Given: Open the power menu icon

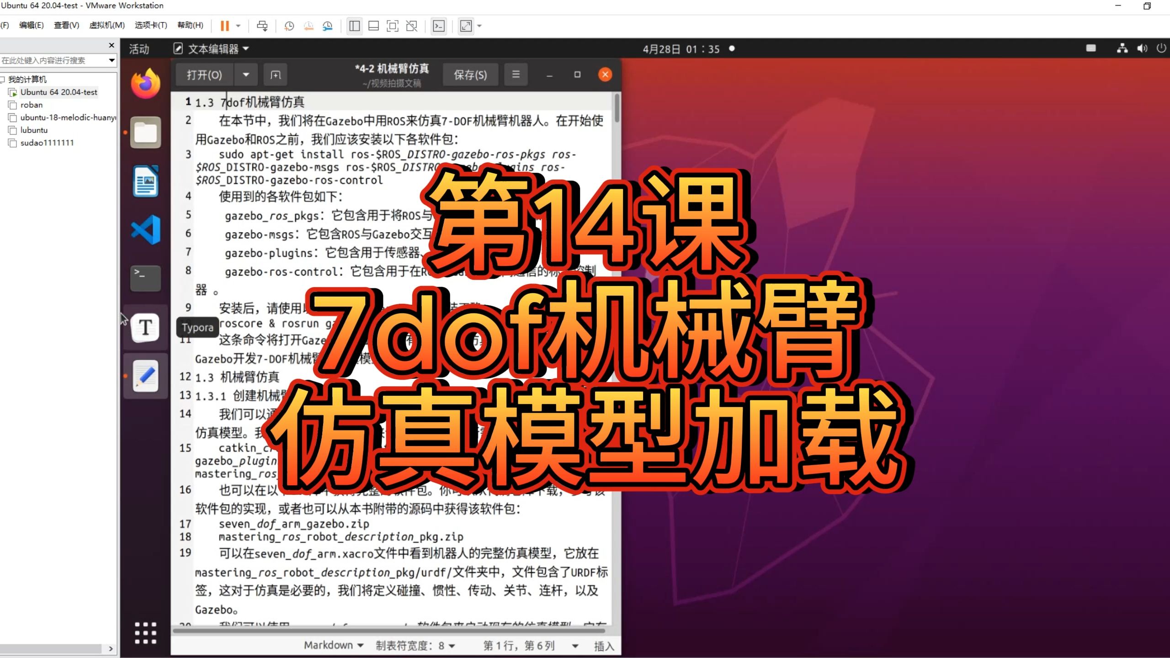Looking at the screenshot, I should [x=1161, y=48].
